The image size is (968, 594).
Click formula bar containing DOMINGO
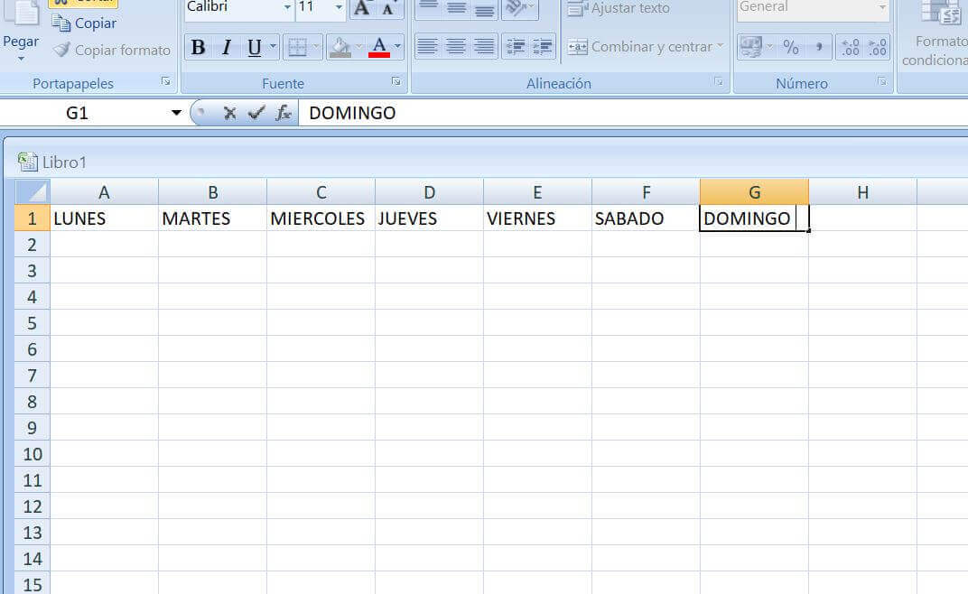click(x=633, y=113)
